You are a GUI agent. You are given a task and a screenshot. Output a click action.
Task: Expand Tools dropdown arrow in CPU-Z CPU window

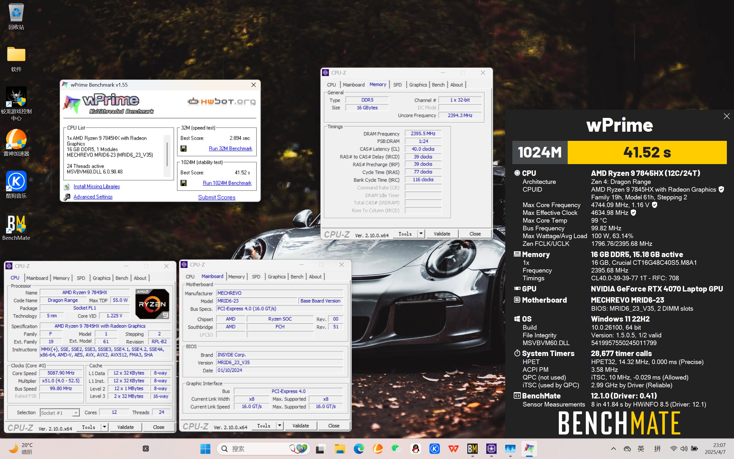click(x=104, y=427)
